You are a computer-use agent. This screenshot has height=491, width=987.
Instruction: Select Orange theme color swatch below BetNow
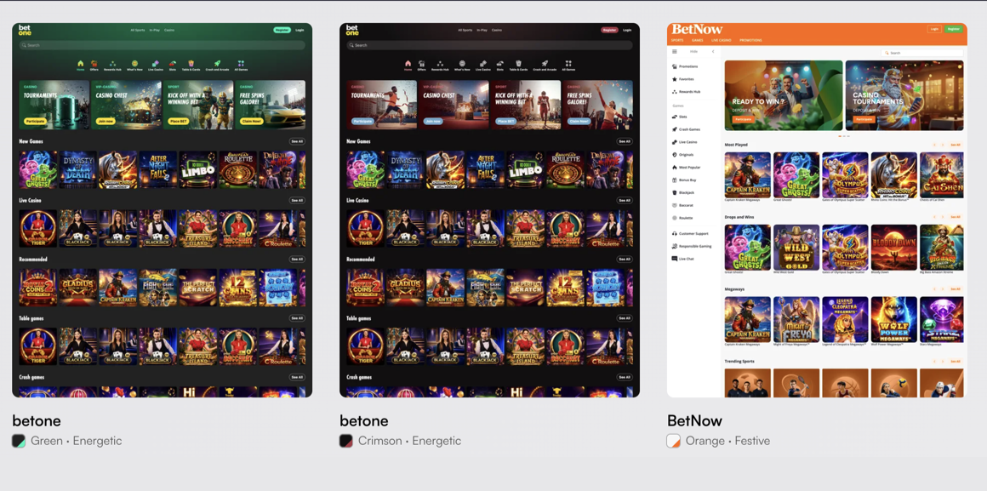pyautogui.click(x=674, y=442)
